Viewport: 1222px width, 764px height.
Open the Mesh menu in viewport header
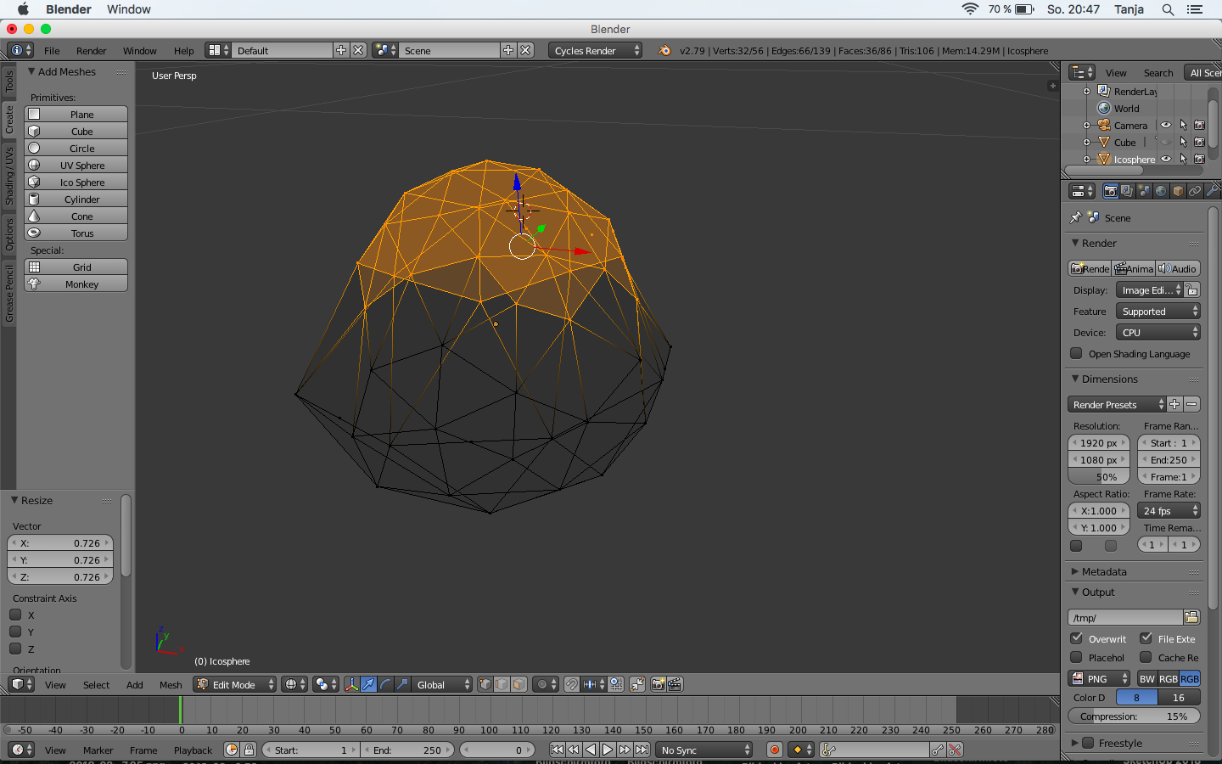[171, 685]
